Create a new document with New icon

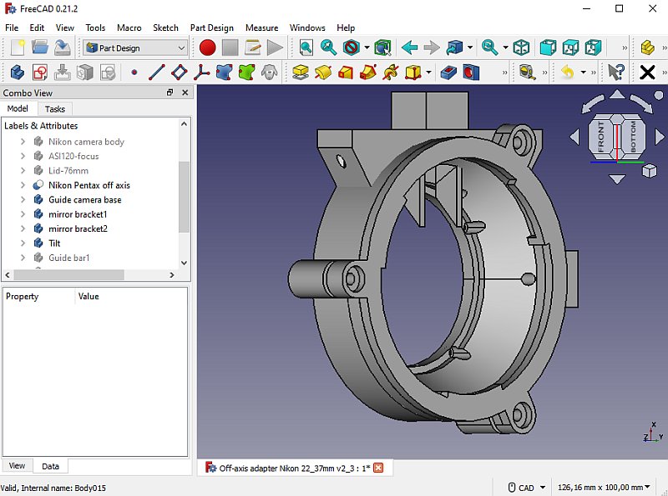point(18,48)
